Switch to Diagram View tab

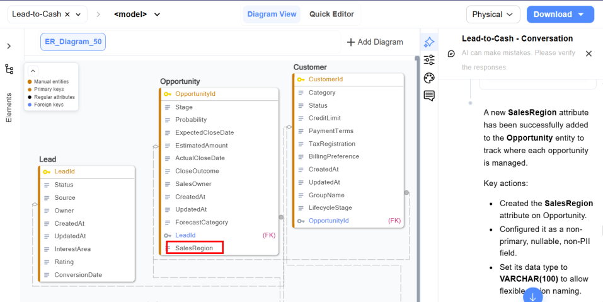tap(272, 15)
